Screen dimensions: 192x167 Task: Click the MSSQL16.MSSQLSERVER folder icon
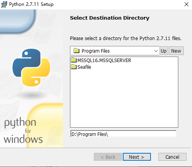74,60
